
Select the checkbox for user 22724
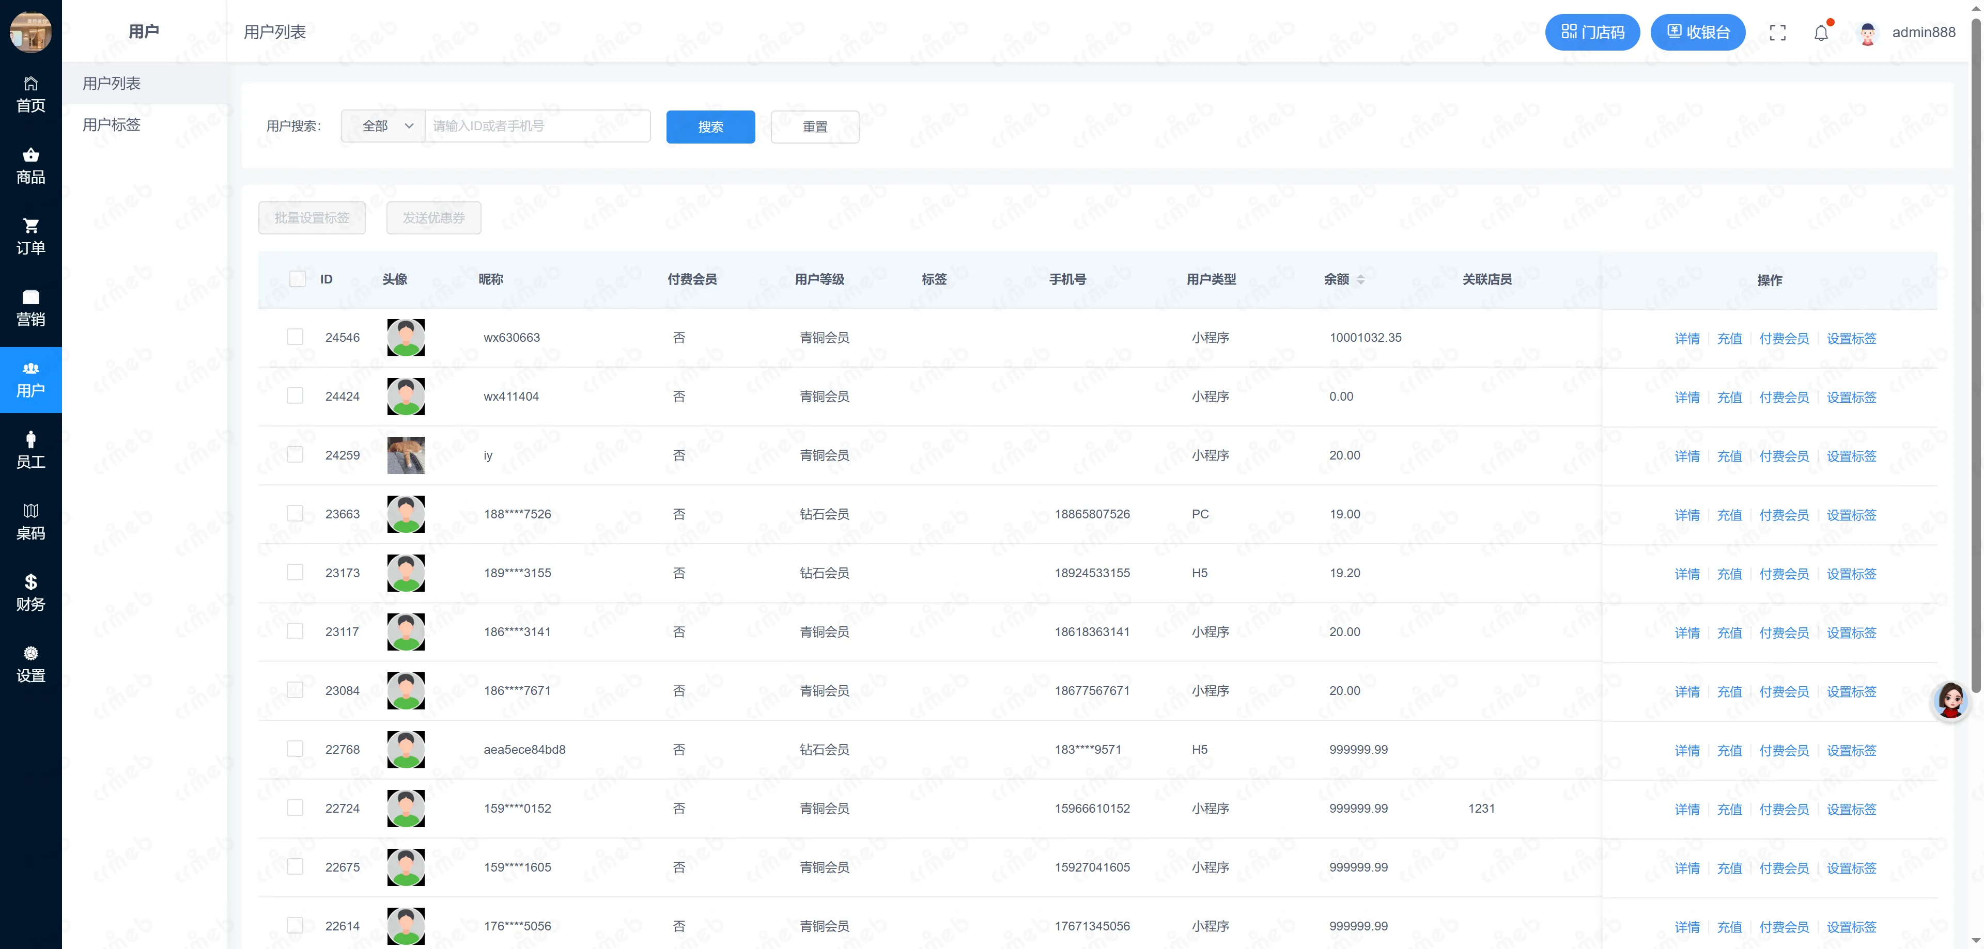tap(295, 808)
